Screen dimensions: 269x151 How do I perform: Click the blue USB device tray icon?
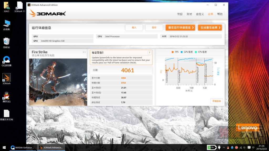pos(232,148)
